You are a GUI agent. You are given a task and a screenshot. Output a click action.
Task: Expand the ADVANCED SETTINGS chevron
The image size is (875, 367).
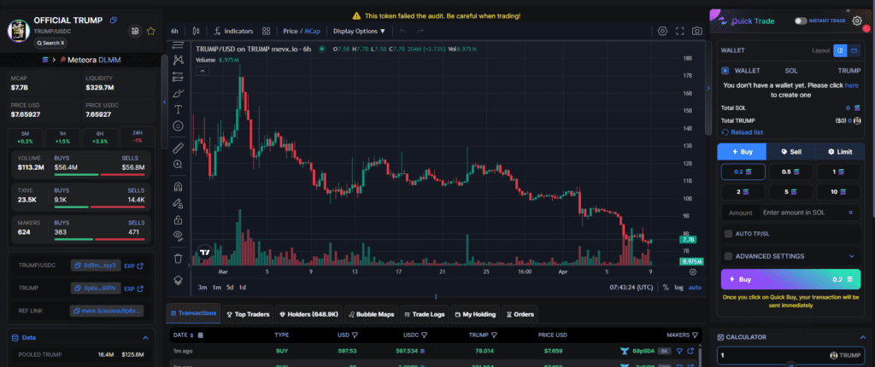852,256
